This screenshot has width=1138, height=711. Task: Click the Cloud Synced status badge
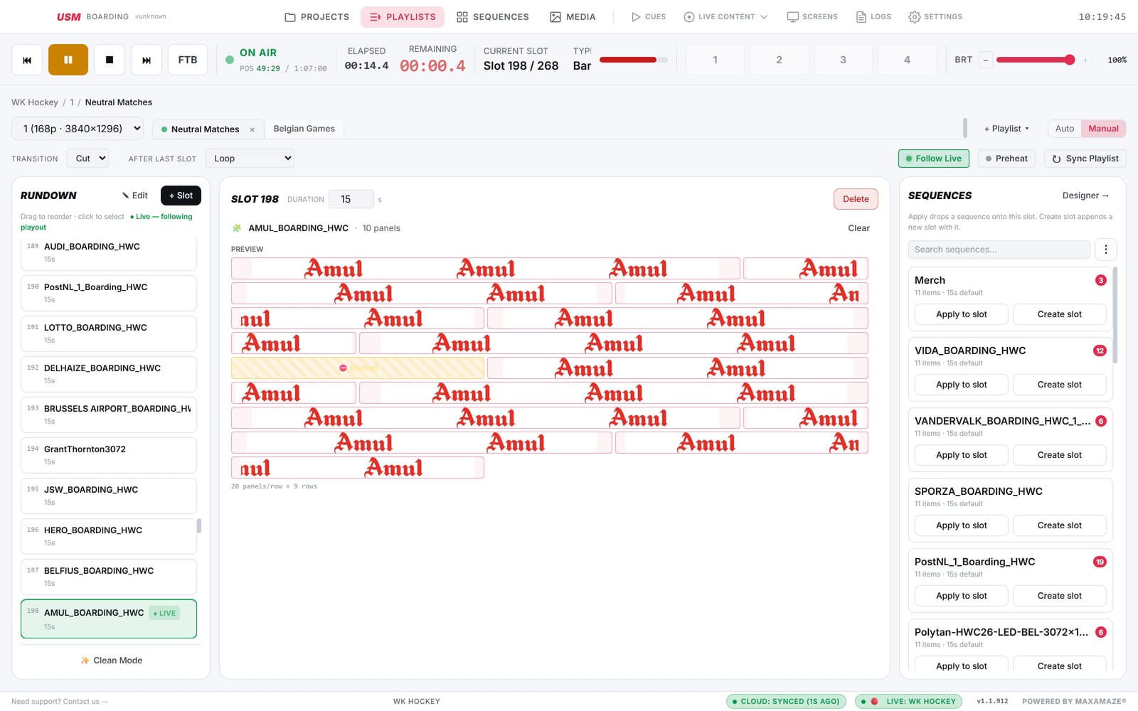point(786,701)
